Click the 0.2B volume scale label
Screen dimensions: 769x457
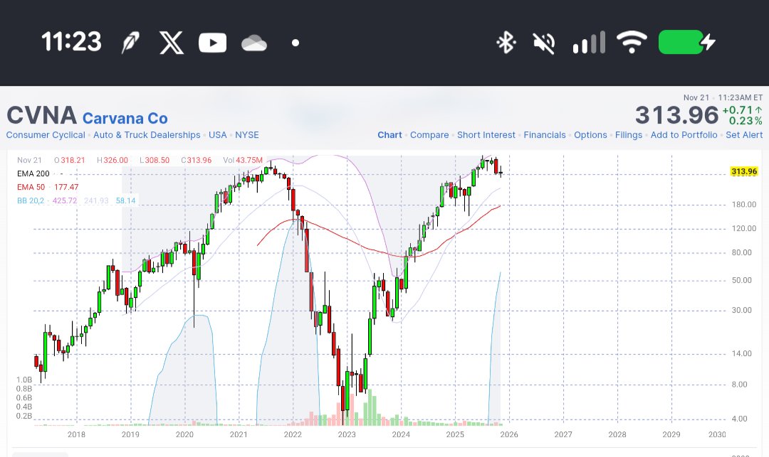point(24,416)
